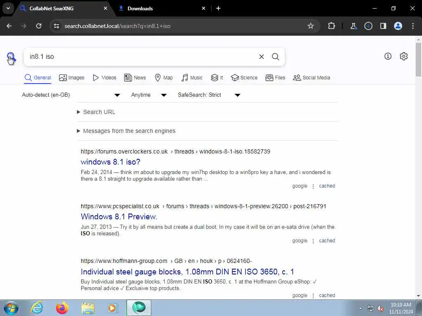
Task: Open the About info icon
Action: (388, 56)
